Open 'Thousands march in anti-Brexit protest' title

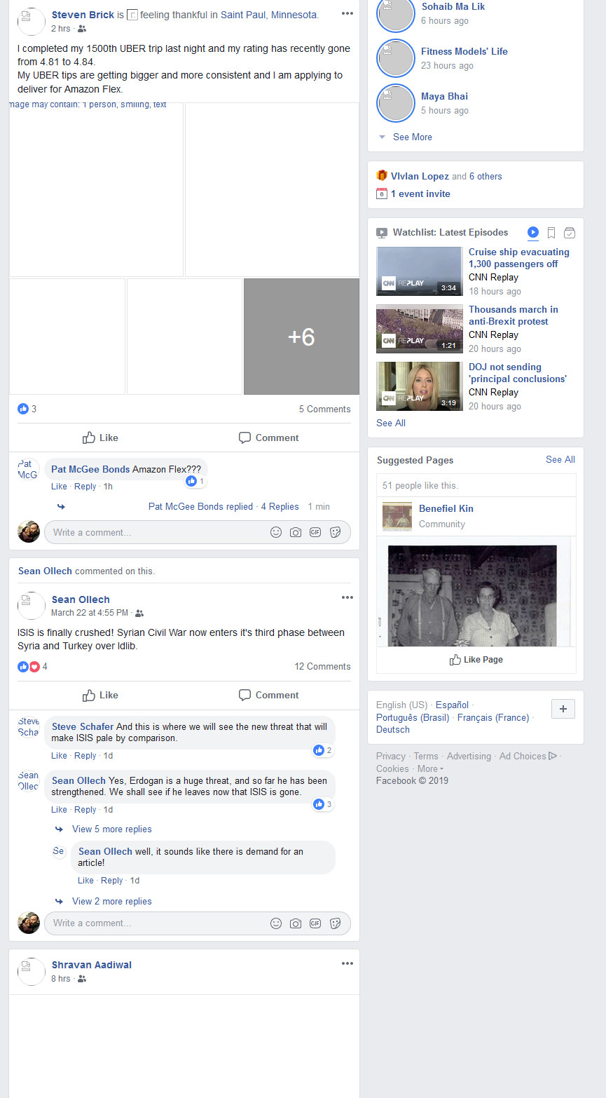[x=514, y=316]
